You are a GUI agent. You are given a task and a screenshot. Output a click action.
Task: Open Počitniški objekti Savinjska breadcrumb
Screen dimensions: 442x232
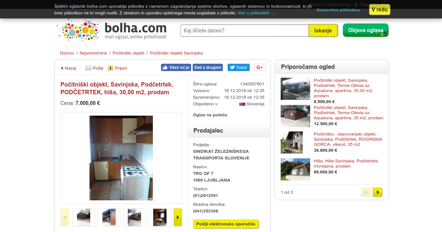(176, 53)
